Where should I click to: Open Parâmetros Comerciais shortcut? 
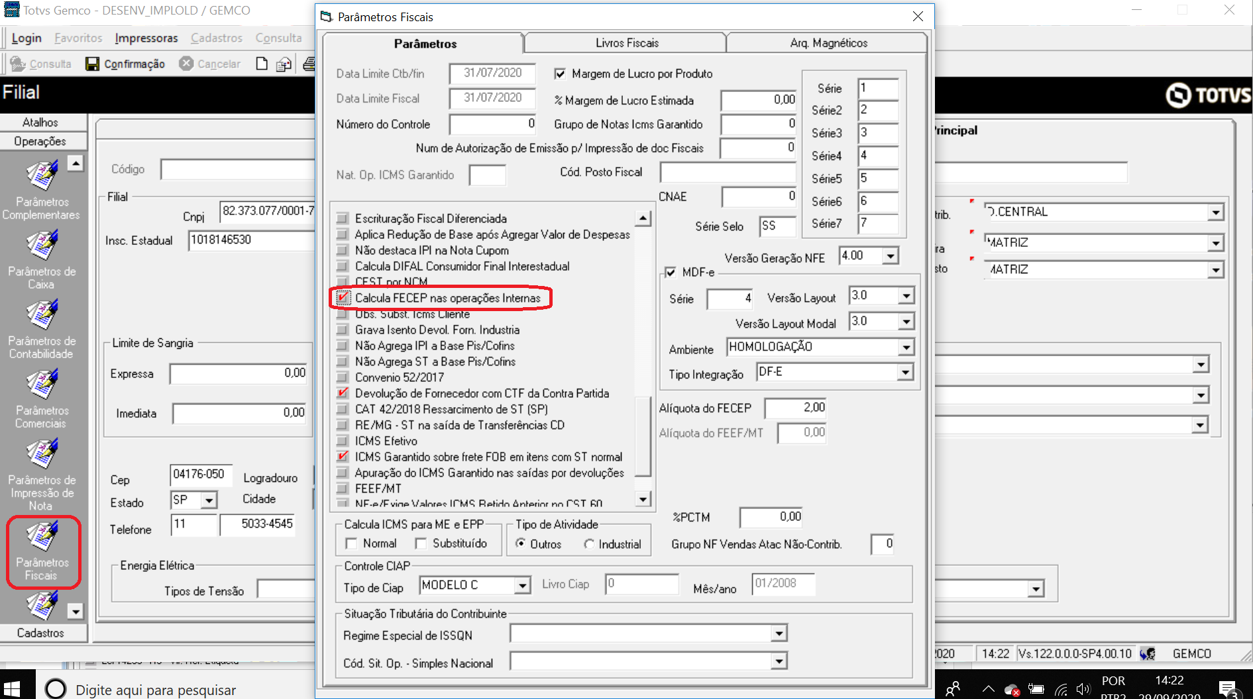[x=41, y=399]
